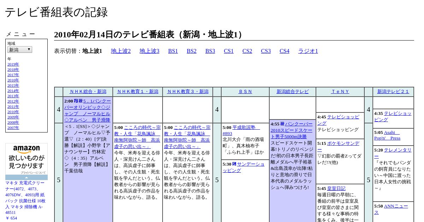This screenshot has height=222, width=424.
Task: Click the stereo S icon beside サンデーショッピング
Action: tap(234, 164)
